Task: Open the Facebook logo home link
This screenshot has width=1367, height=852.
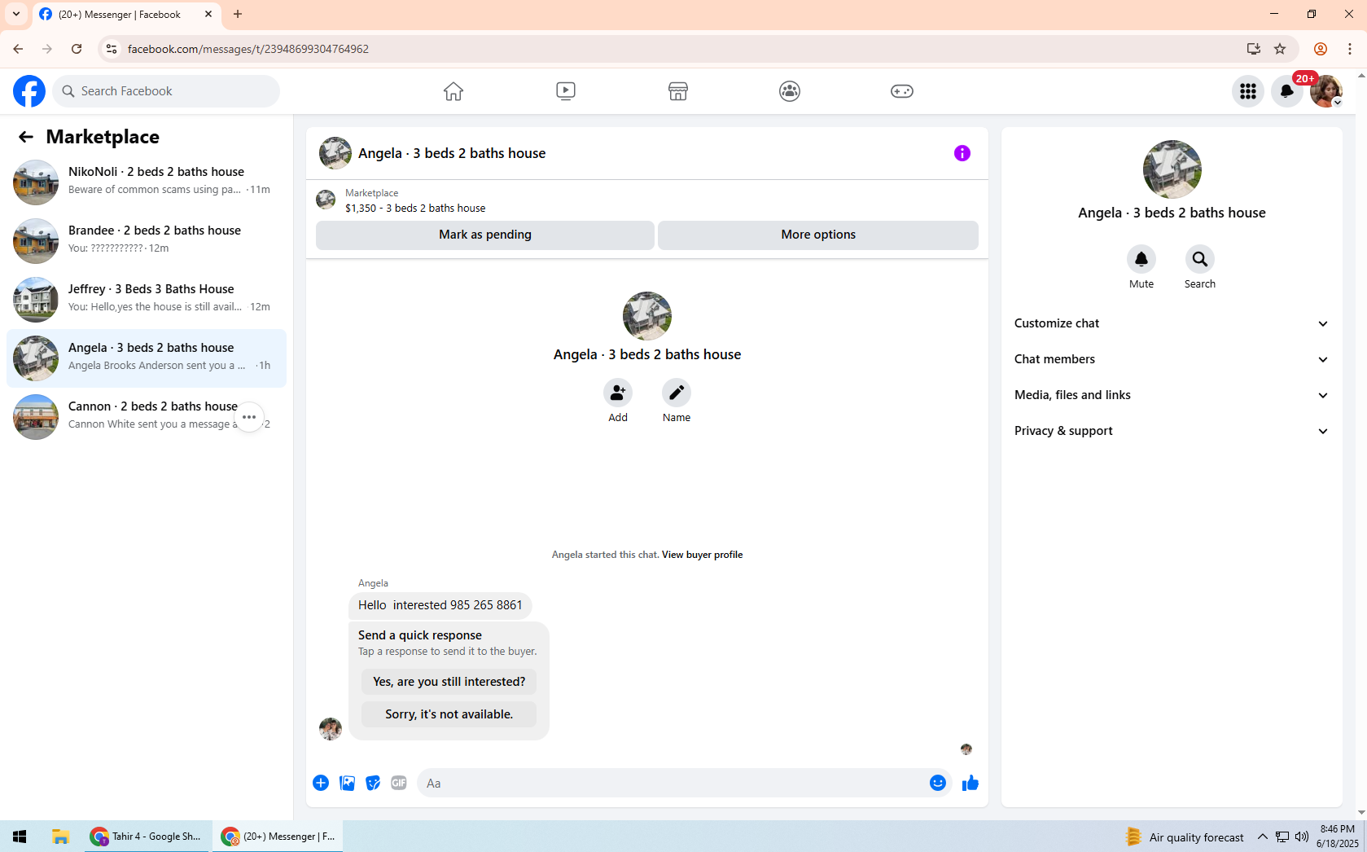Action: [29, 91]
